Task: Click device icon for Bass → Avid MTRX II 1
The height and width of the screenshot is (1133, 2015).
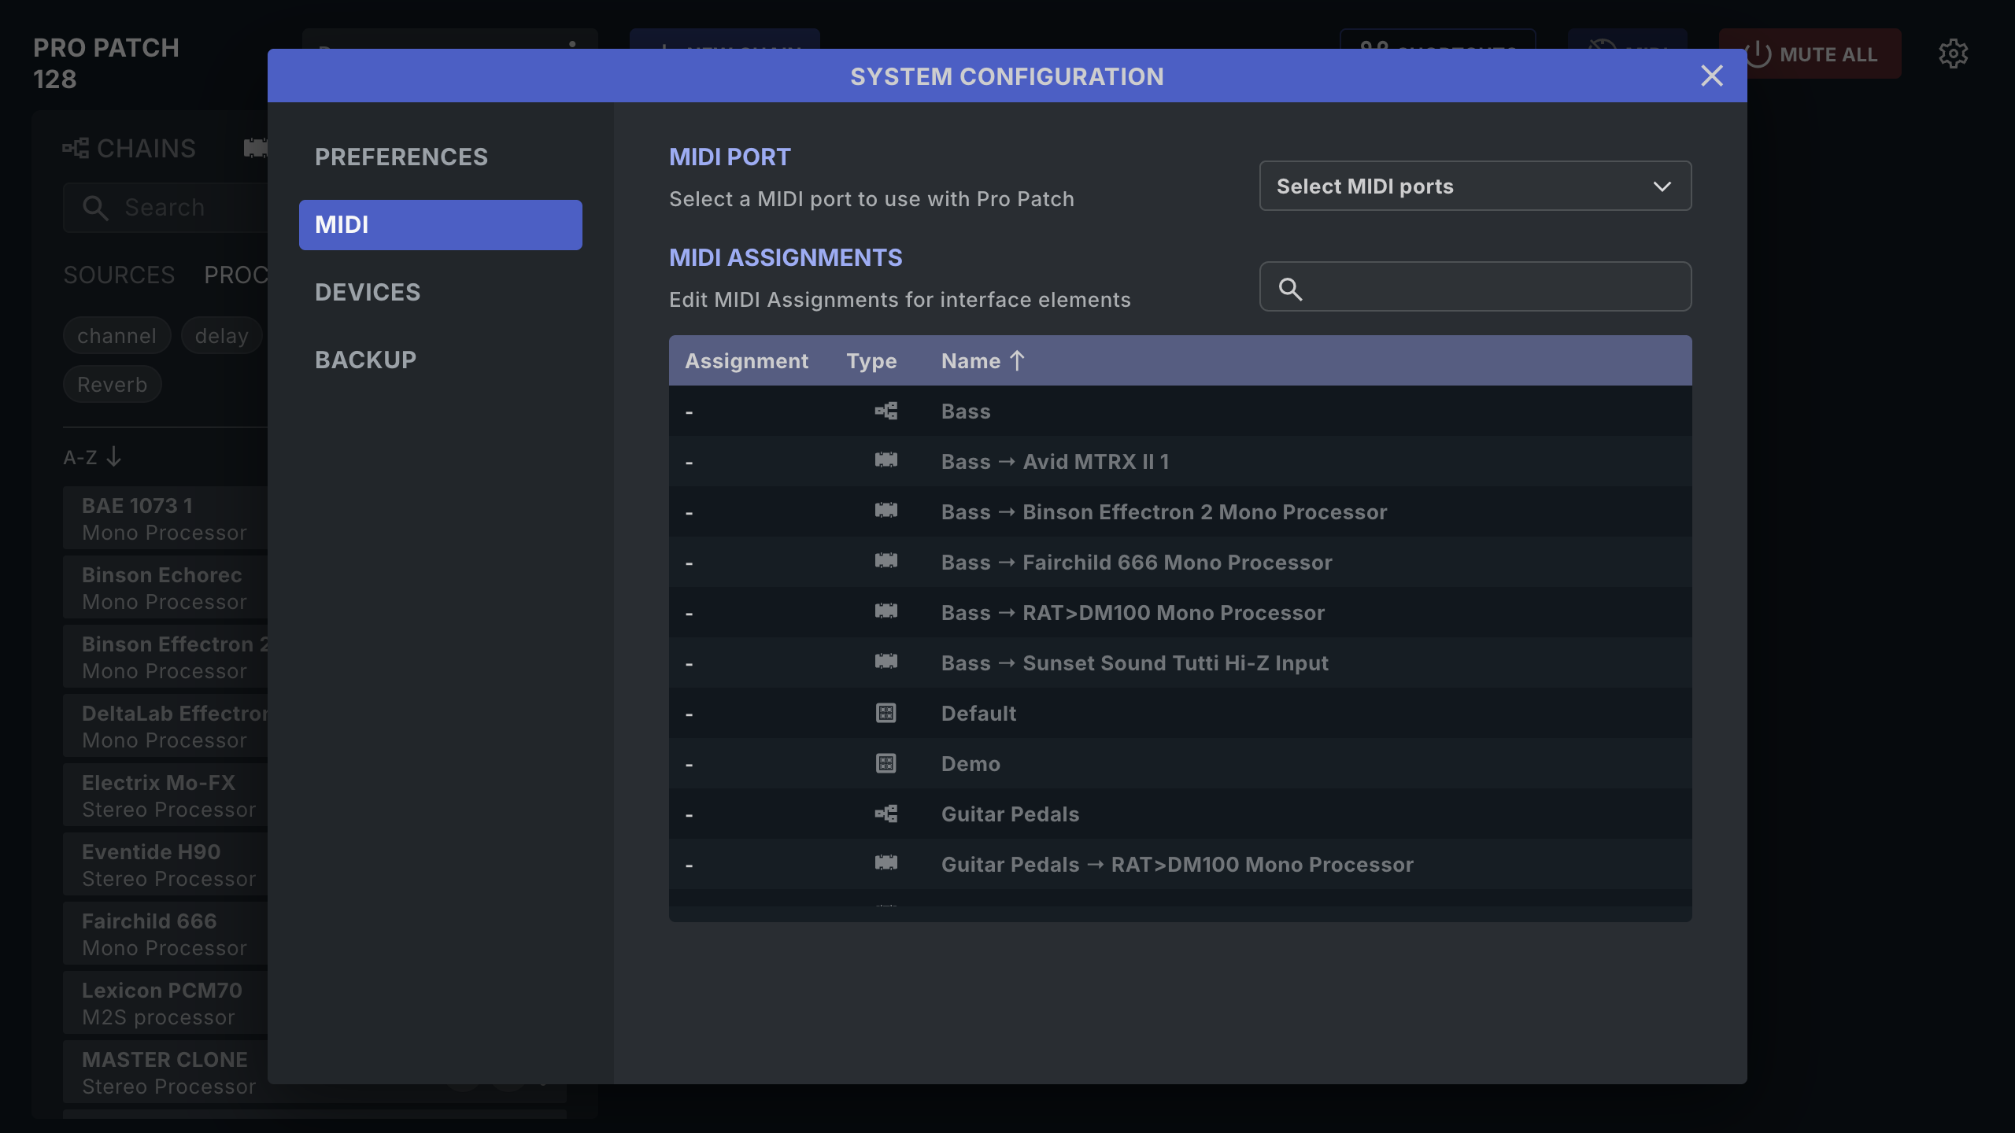Action: pos(886,460)
